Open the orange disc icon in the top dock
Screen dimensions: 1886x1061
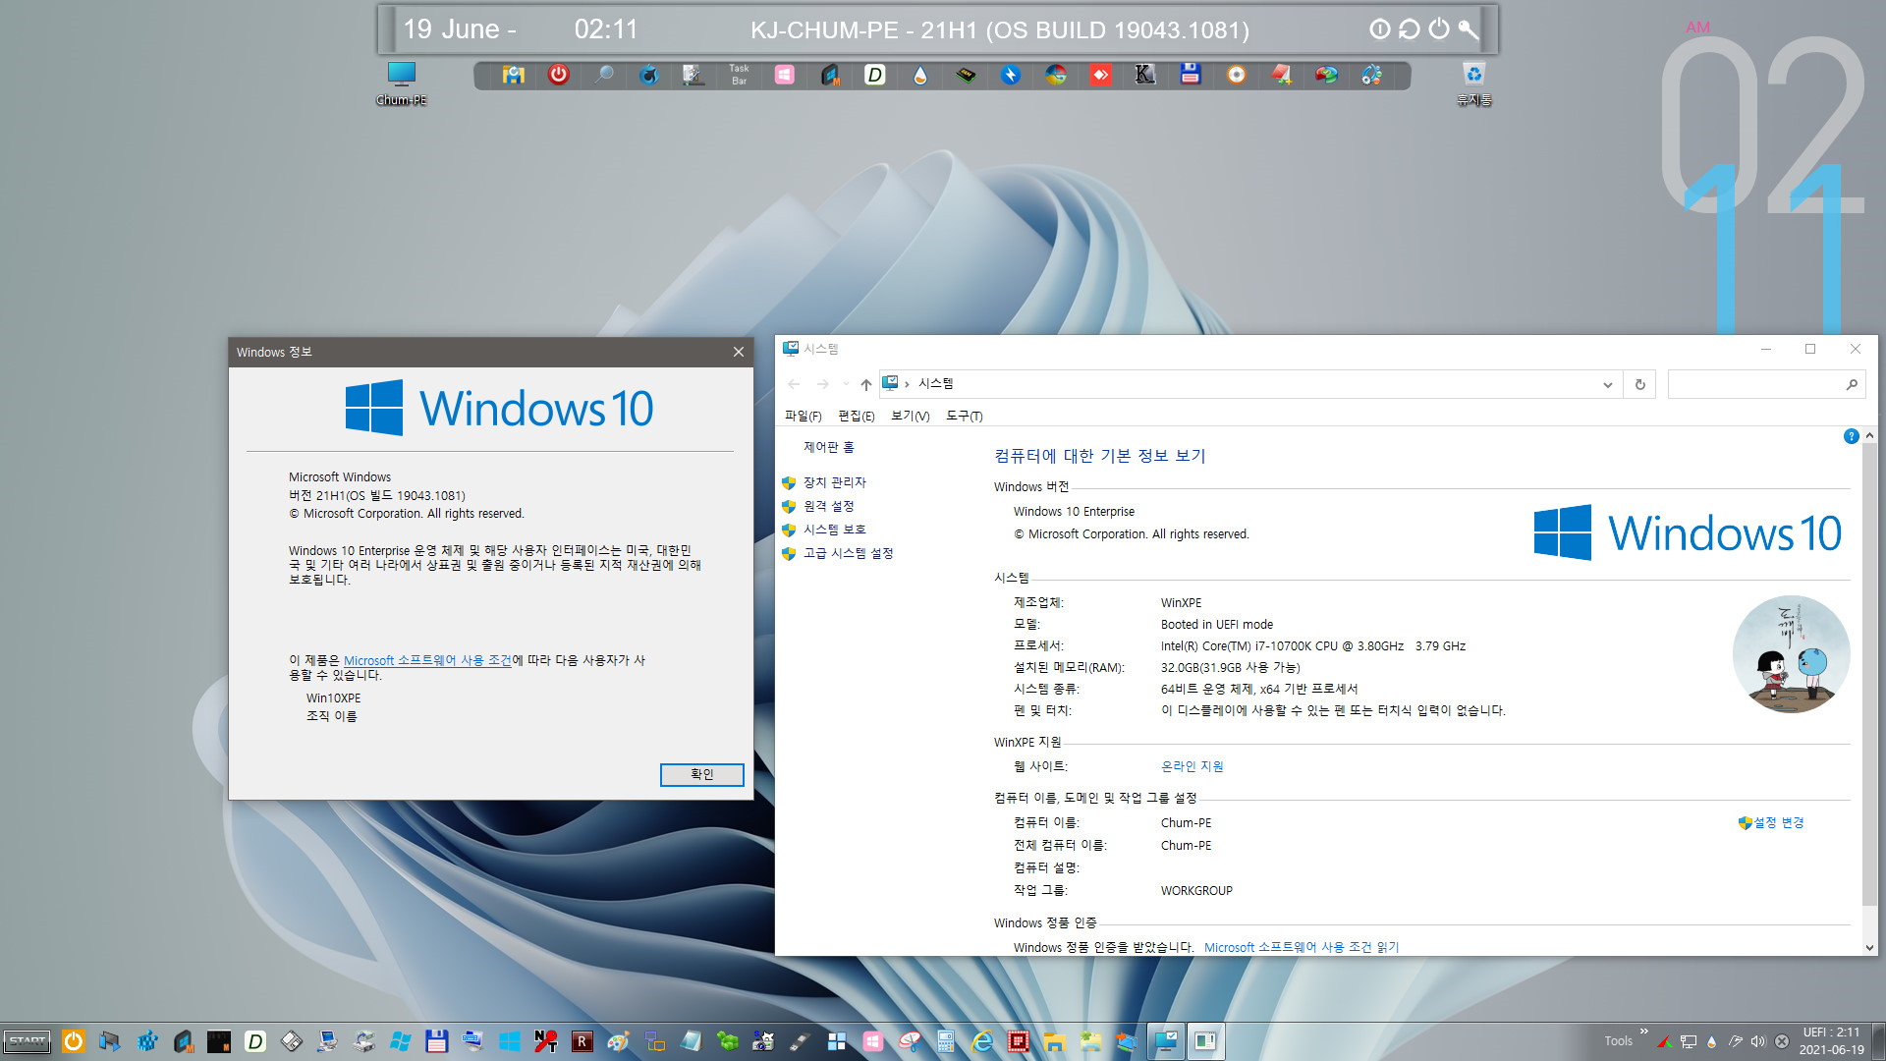point(1236,75)
